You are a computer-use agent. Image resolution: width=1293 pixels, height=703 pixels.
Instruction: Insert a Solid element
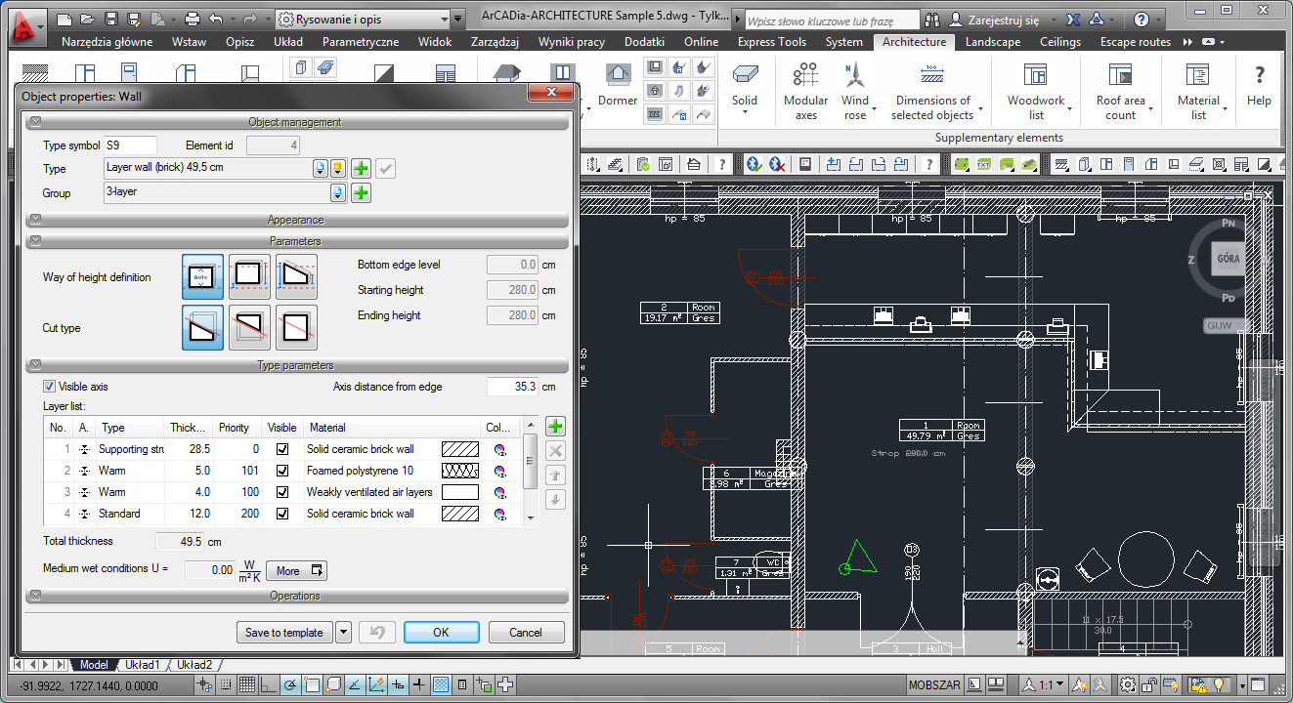pyautogui.click(x=744, y=75)
